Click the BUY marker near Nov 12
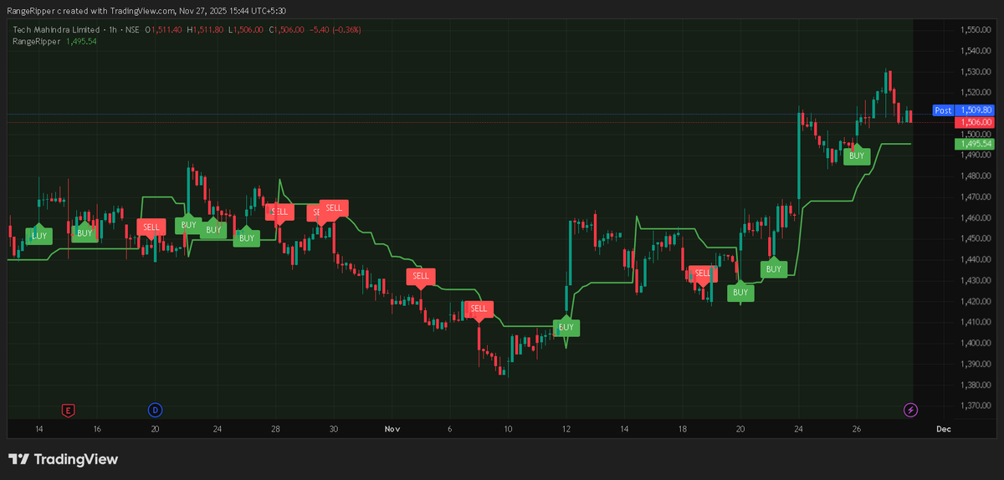Image resolution: width=1004 pixels, height=480 pixels. tap(566, 327)
